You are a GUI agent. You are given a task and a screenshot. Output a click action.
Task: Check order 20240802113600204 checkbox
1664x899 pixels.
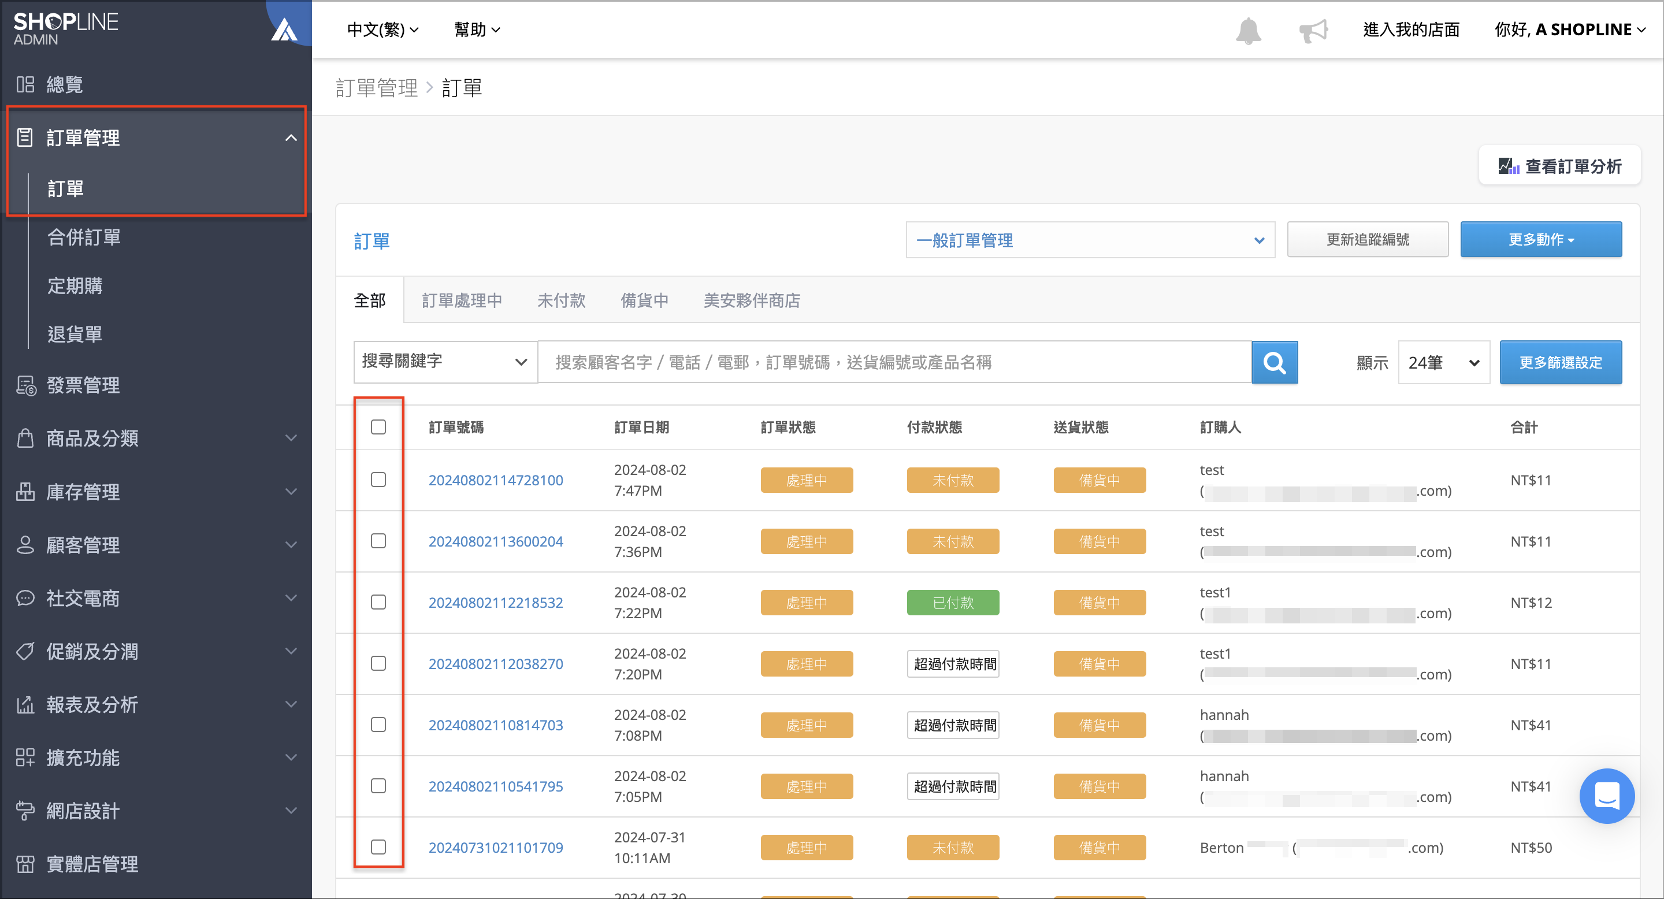[378, 541]
